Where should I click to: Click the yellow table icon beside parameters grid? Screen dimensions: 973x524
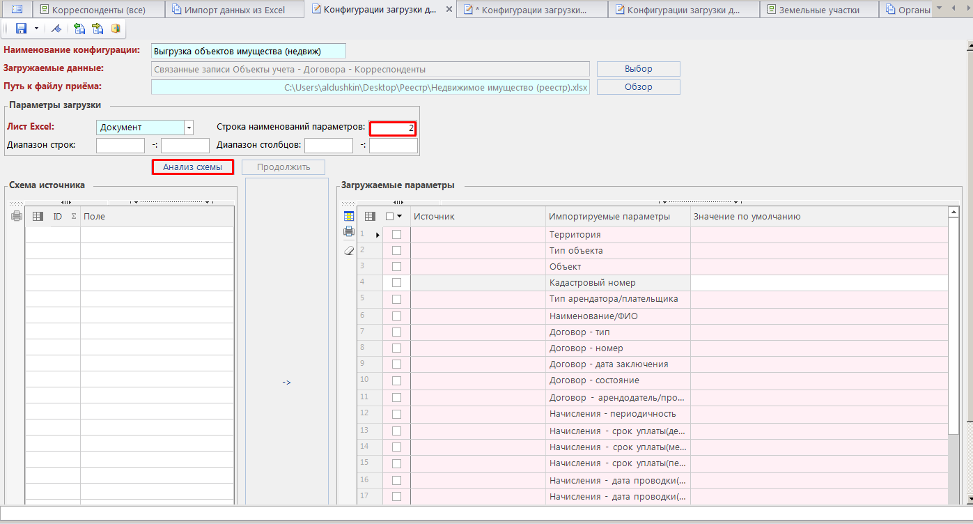click(350, 216)
